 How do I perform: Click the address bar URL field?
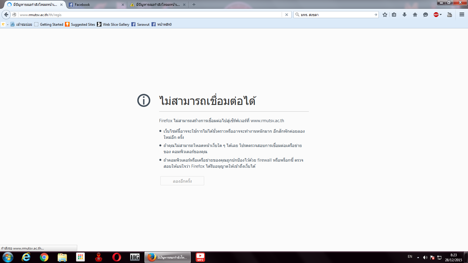pos(150,15)
